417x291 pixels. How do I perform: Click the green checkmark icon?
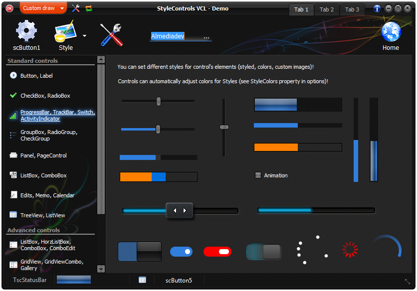tap(13, 95)
